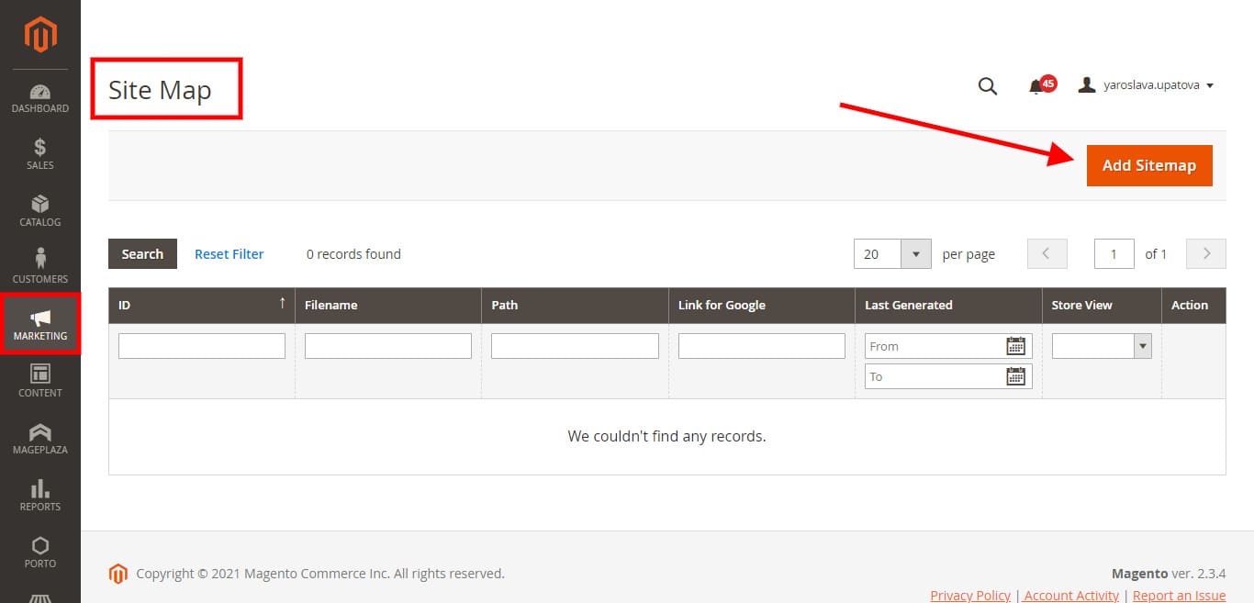The width and height of the screenshot is (1254, 603).
Task: Open calendar for To date
Action: pos(1016,376)
